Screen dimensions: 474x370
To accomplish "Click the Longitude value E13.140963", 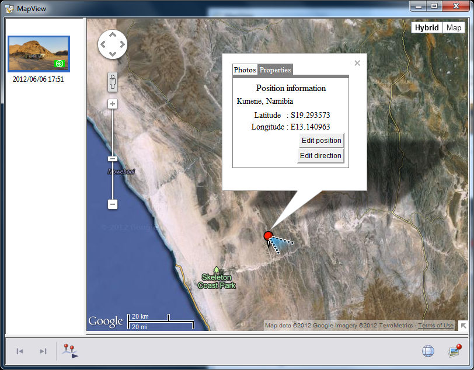I will pyautogui.click(x=310, y=127).
